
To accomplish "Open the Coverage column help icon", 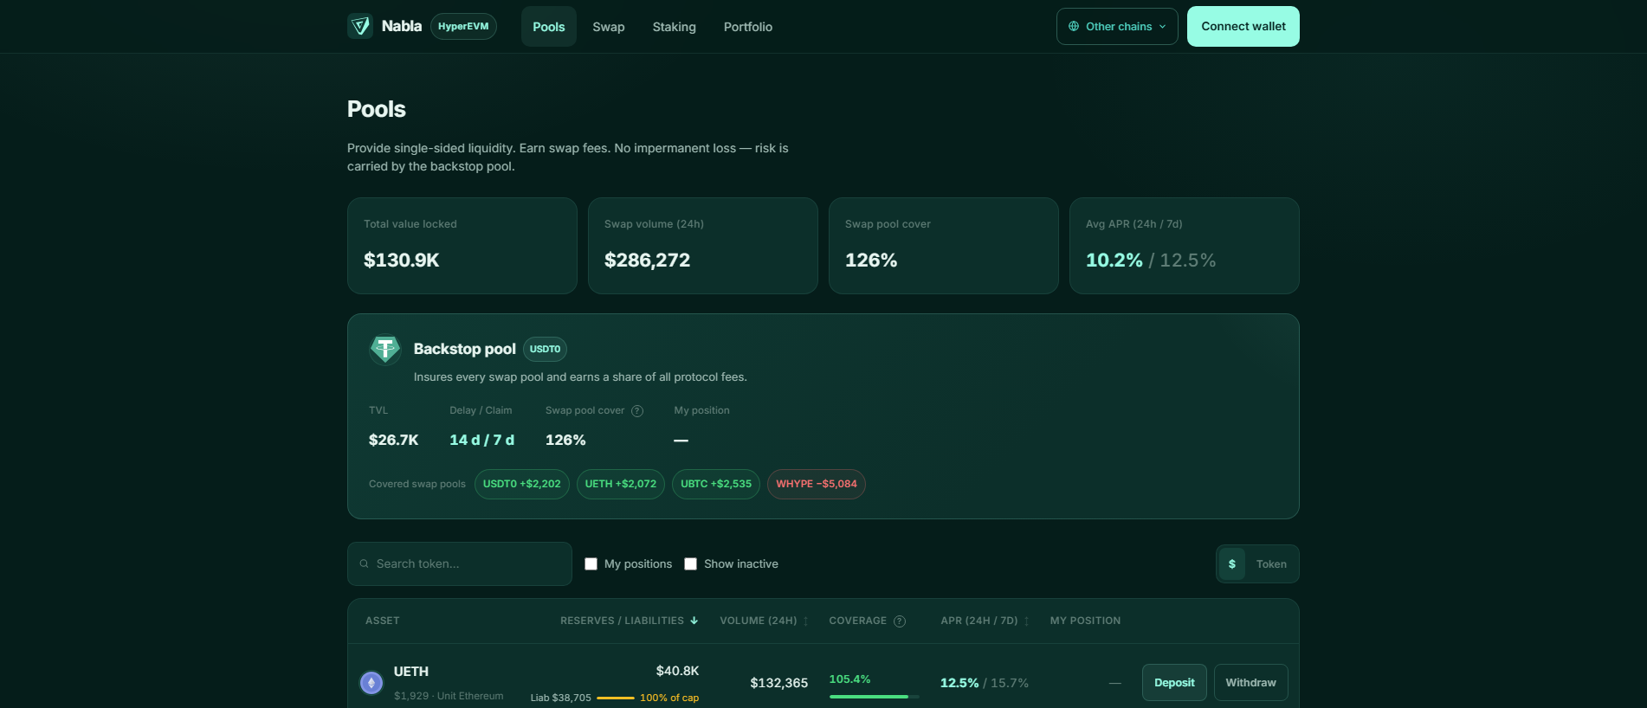I will tap(900, 621).
